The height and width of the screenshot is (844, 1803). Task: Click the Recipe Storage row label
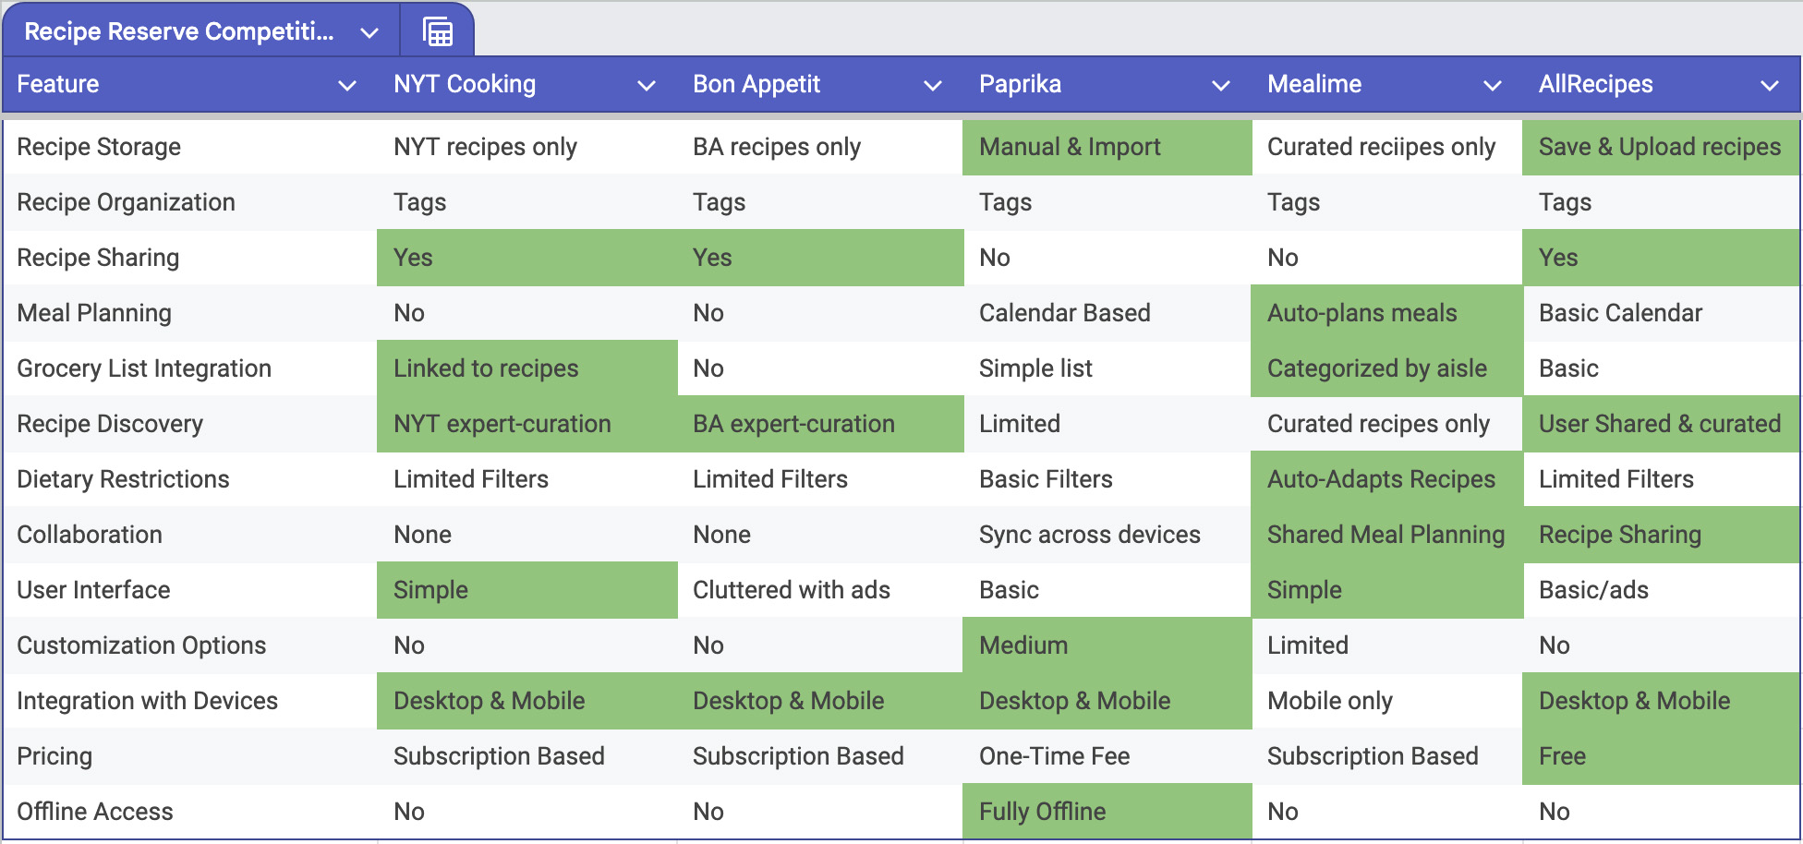pos(99,147)
